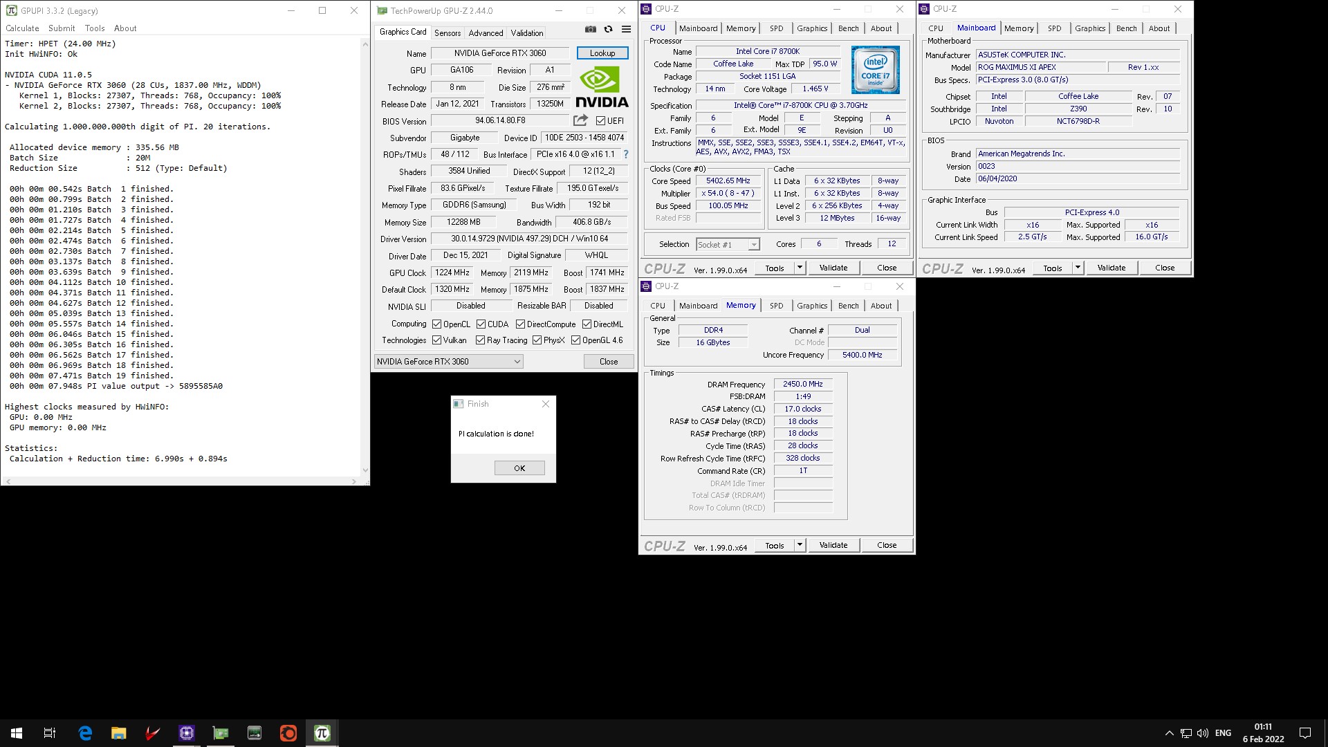Toggle the CUDA checkbox
Screen dimensions: 1328x747
click(x=481, y=324)
